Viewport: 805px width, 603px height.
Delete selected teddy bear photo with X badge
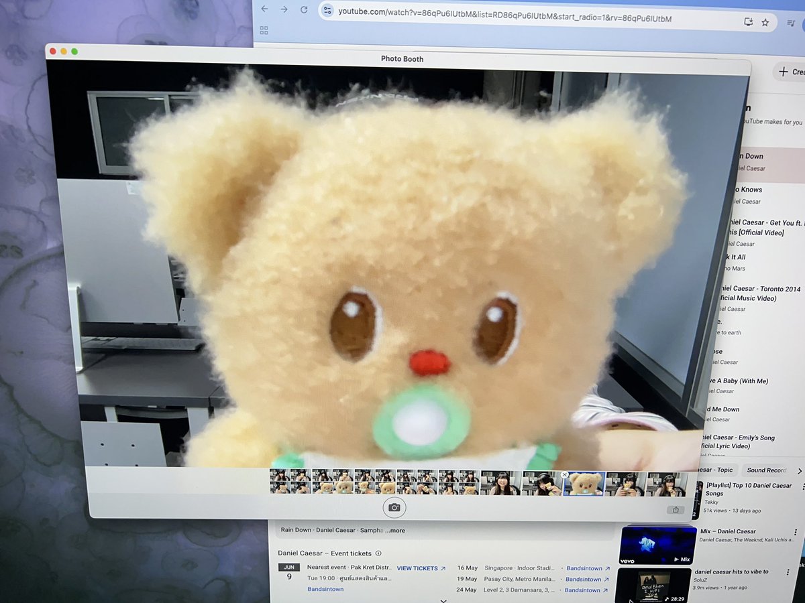565,474
